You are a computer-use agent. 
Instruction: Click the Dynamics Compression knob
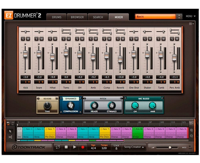tap(71, 106)
